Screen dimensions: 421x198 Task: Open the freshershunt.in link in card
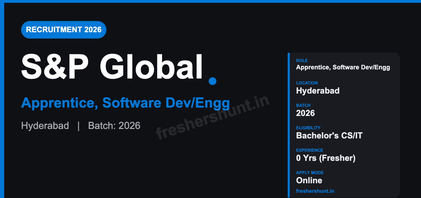click(x=315, y=191)
